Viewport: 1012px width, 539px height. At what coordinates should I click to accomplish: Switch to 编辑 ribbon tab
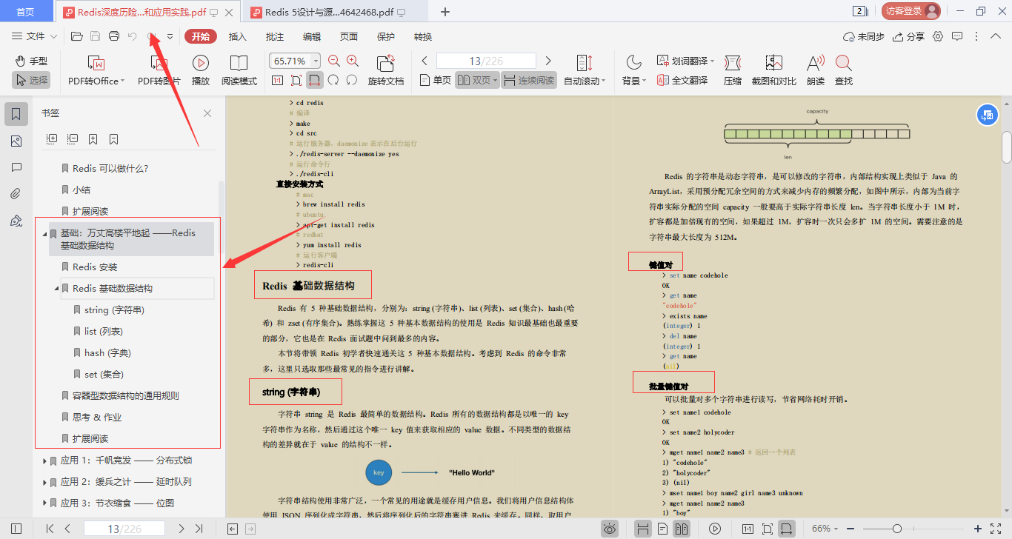point(312,36)
